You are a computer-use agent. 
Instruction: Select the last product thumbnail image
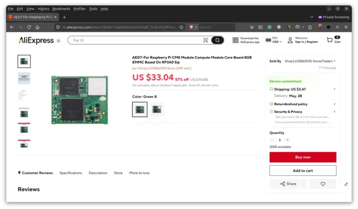(24, 144)
